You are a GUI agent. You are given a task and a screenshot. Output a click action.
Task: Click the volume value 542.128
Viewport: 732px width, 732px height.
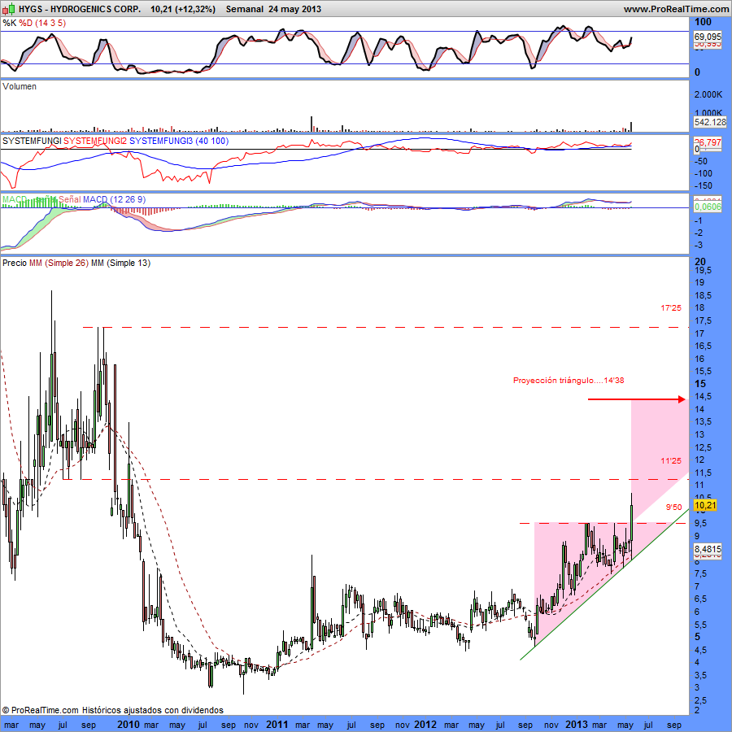[709, 122]
